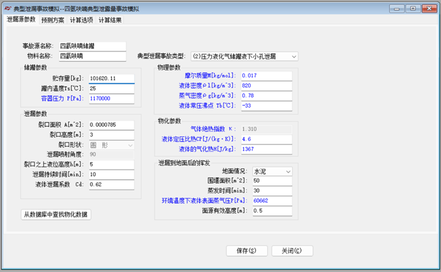Click the application icon in title bar

(x=8, y=9)
